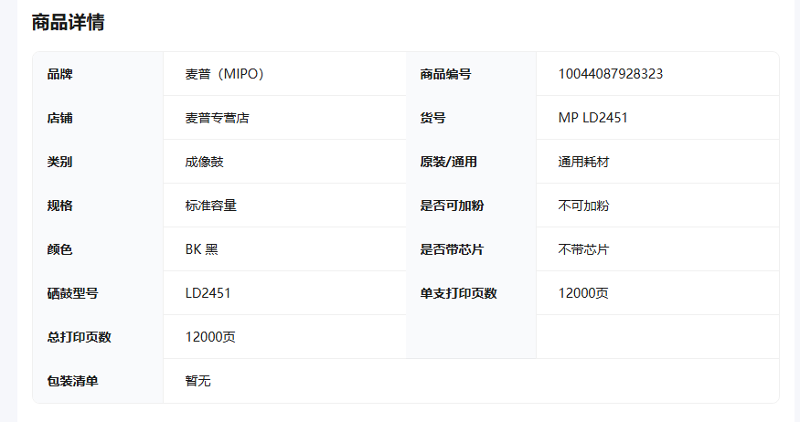Click the 商品详情 heading

tap(68, 23)
